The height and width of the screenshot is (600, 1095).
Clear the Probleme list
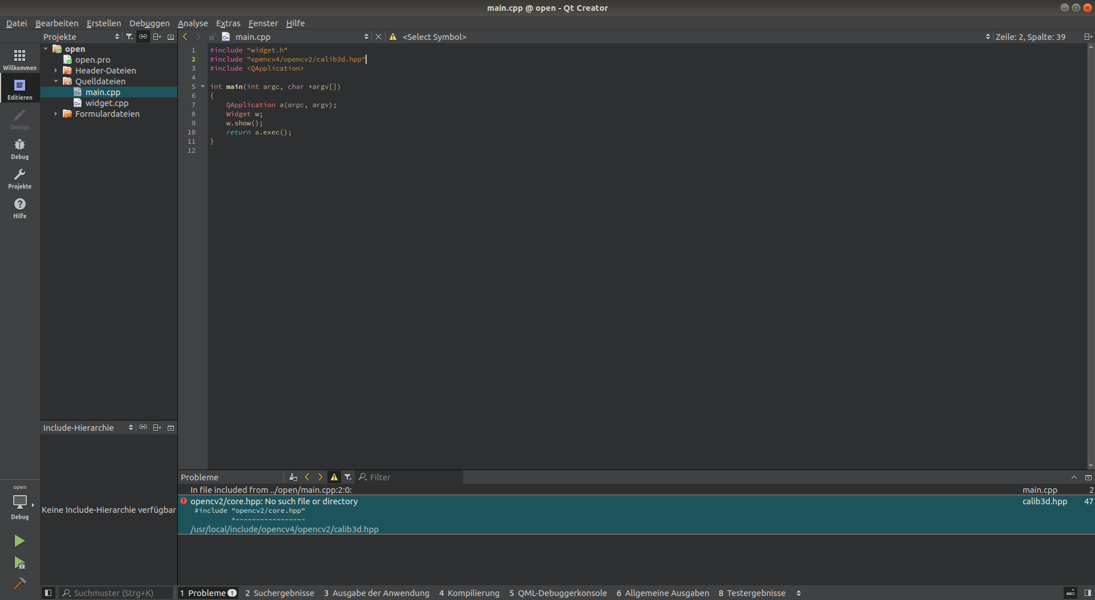pyautogui.click(x=293, y=477)
